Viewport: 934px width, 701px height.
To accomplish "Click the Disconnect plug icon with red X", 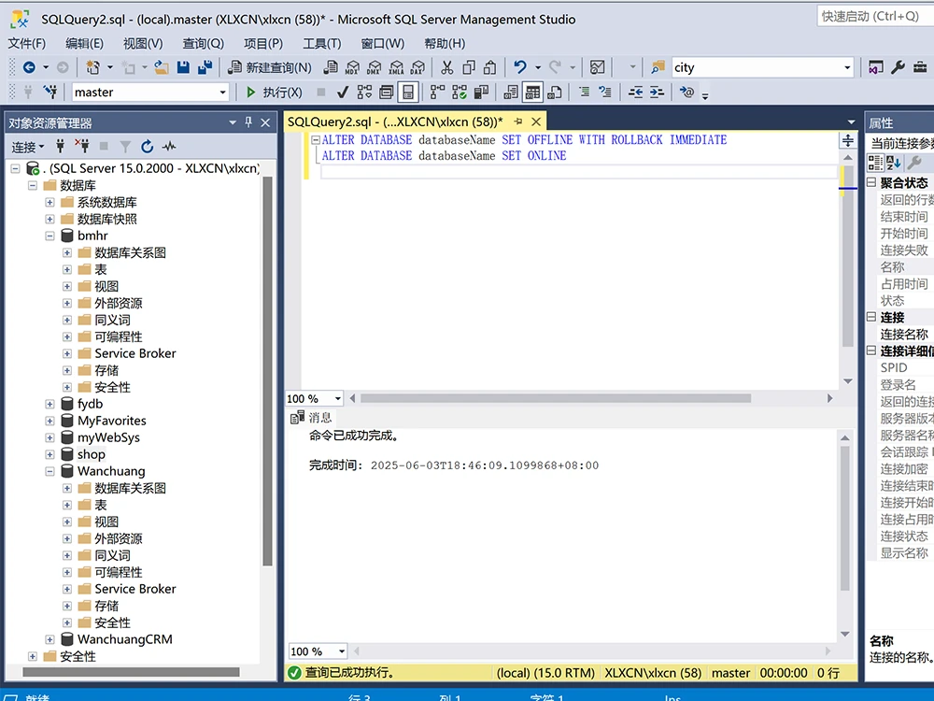I will tap(82, 146).
